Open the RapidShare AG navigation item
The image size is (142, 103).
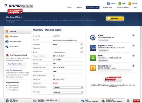[123, 7]
